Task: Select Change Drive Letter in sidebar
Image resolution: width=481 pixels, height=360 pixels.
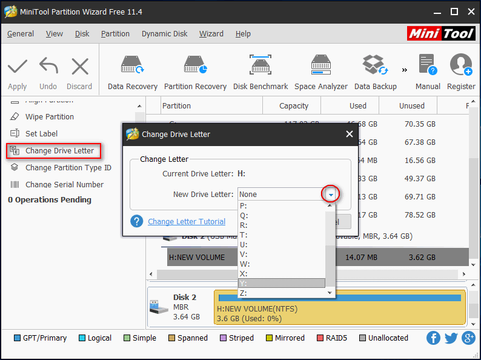Action: tap(59, 151)
